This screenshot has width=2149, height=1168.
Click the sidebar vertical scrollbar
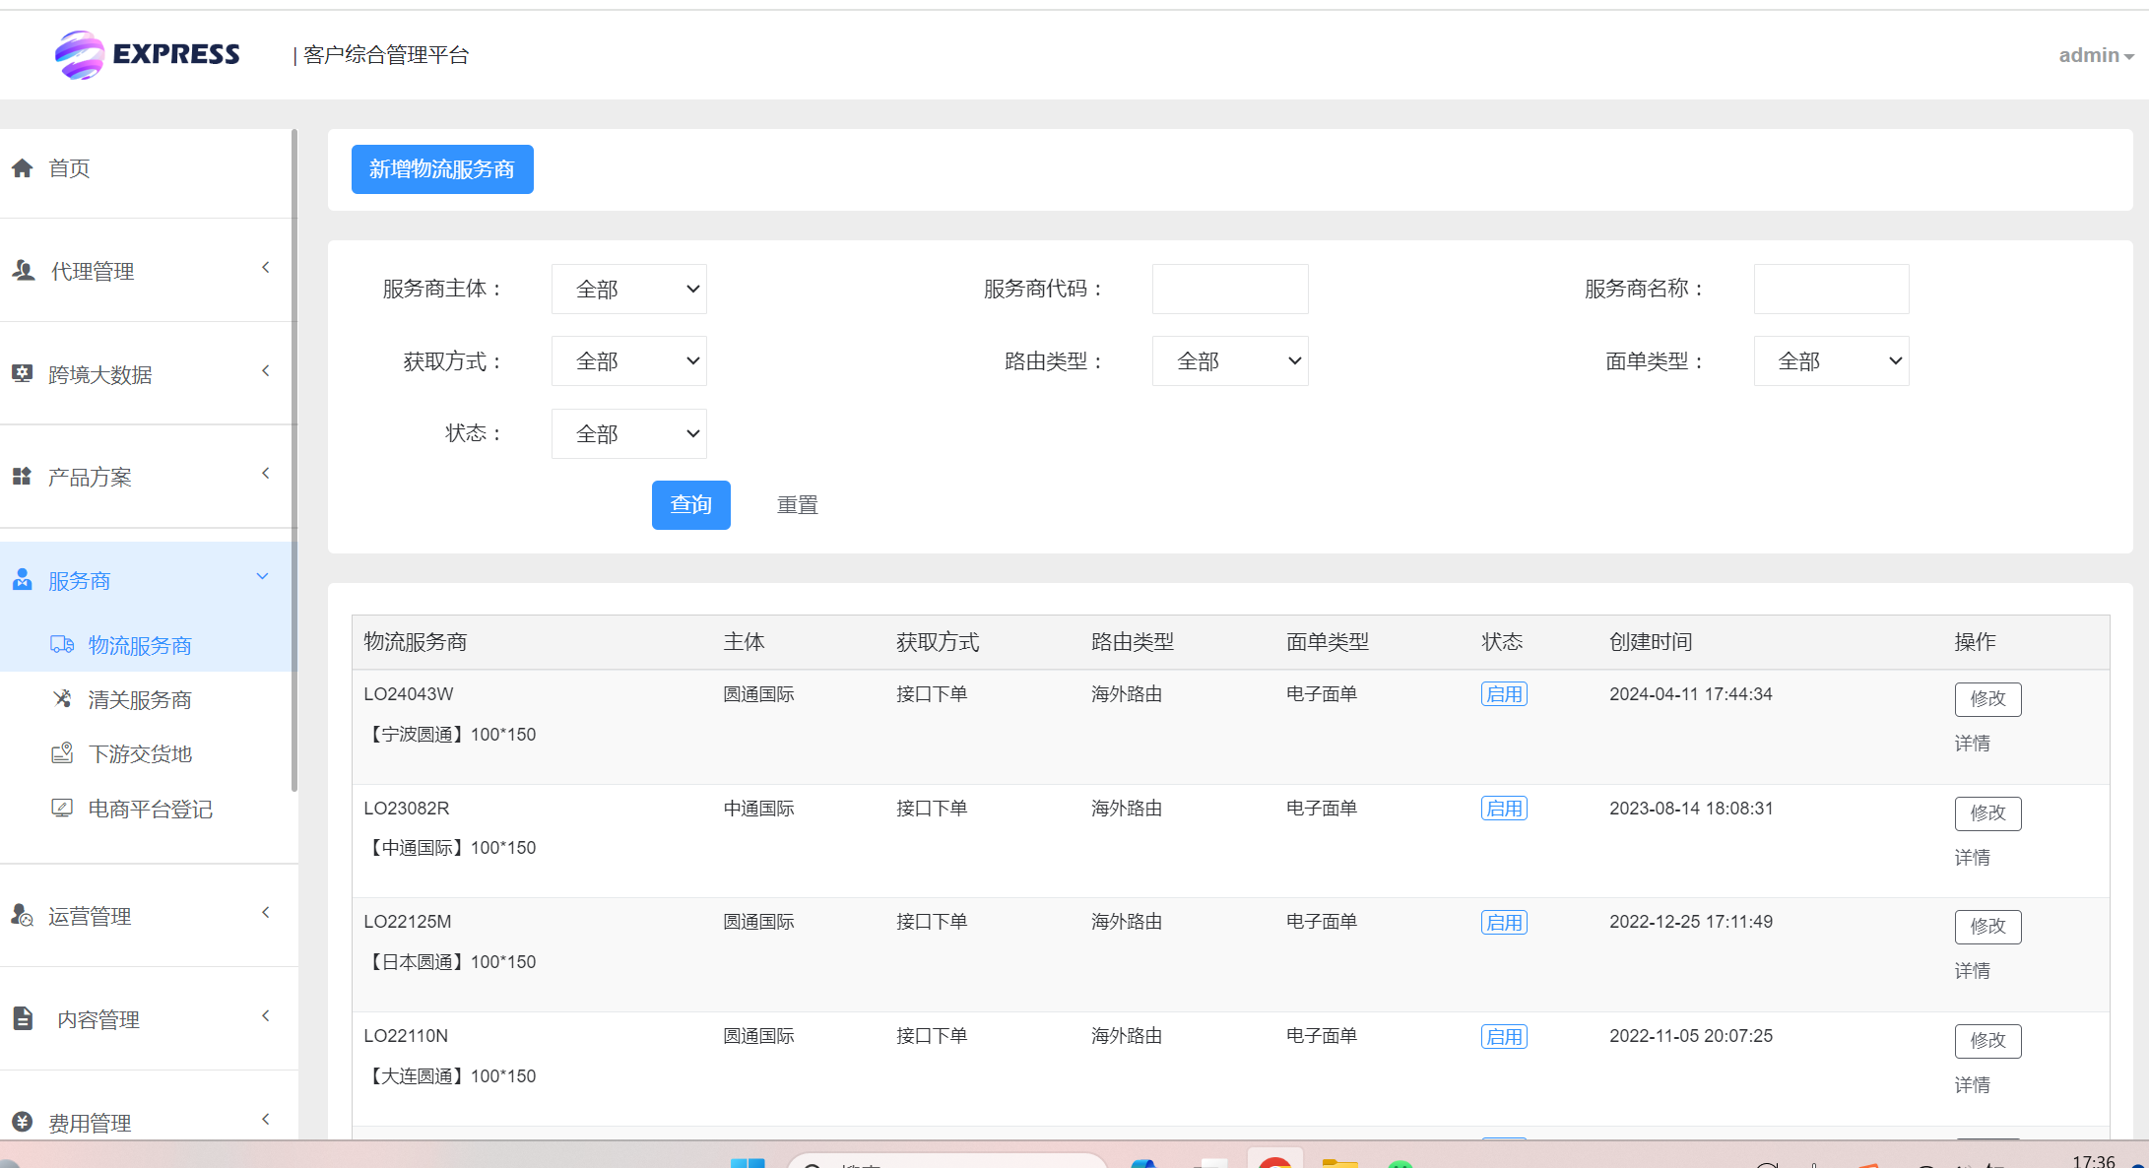294,460
